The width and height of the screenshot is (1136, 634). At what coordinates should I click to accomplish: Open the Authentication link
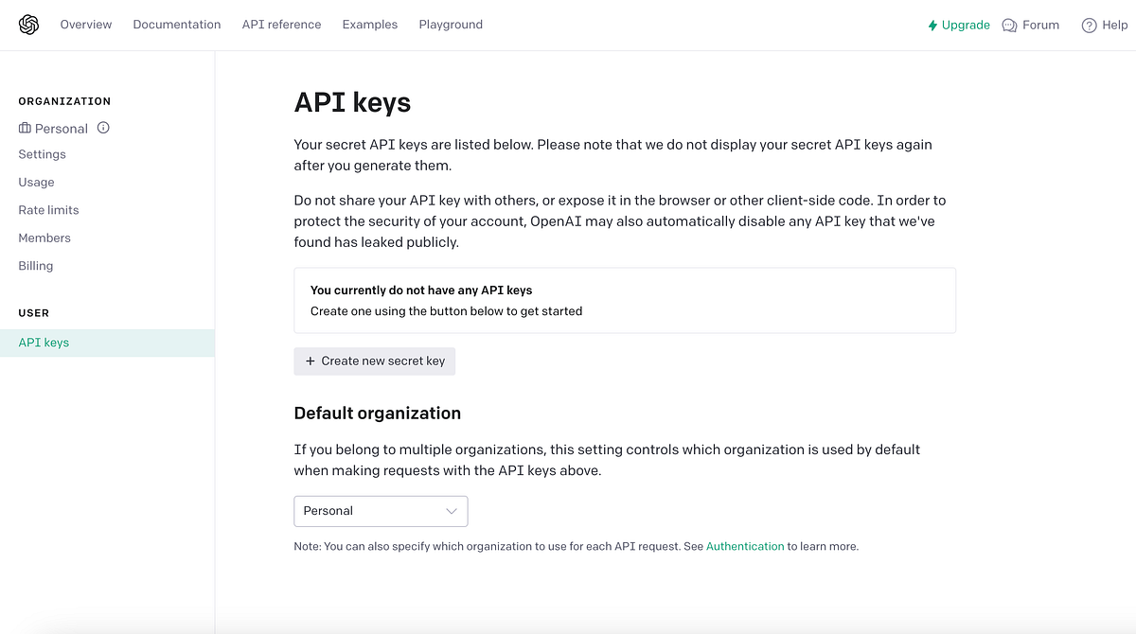point(745,546)
